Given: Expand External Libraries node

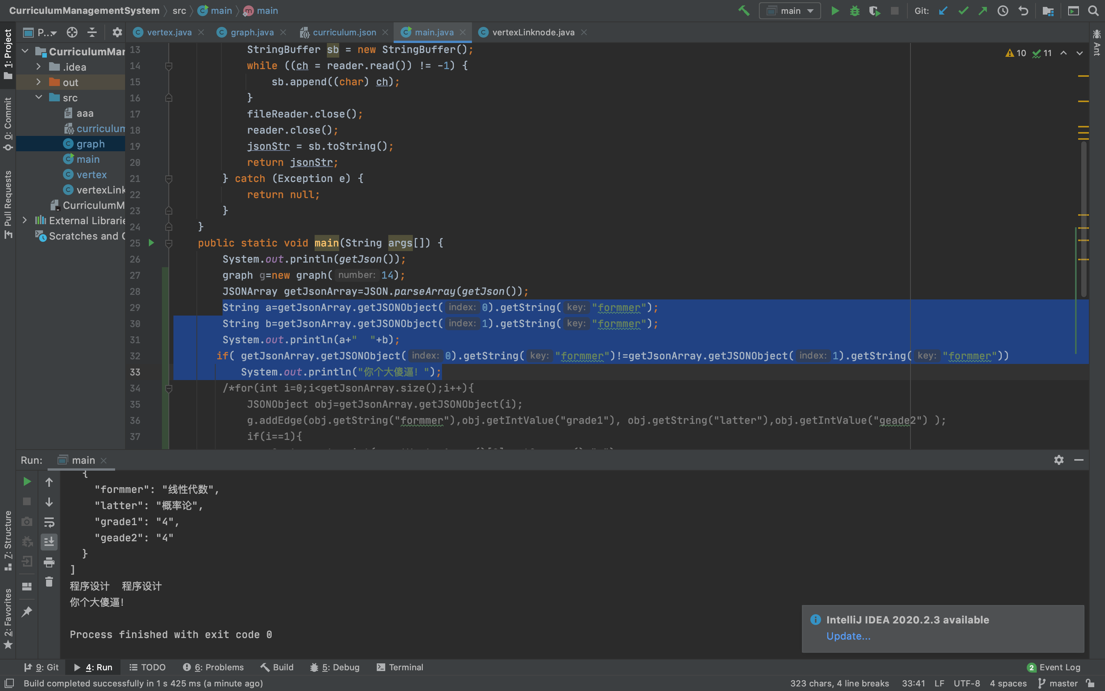Looking at the screenshot, I should click(25, 220).
